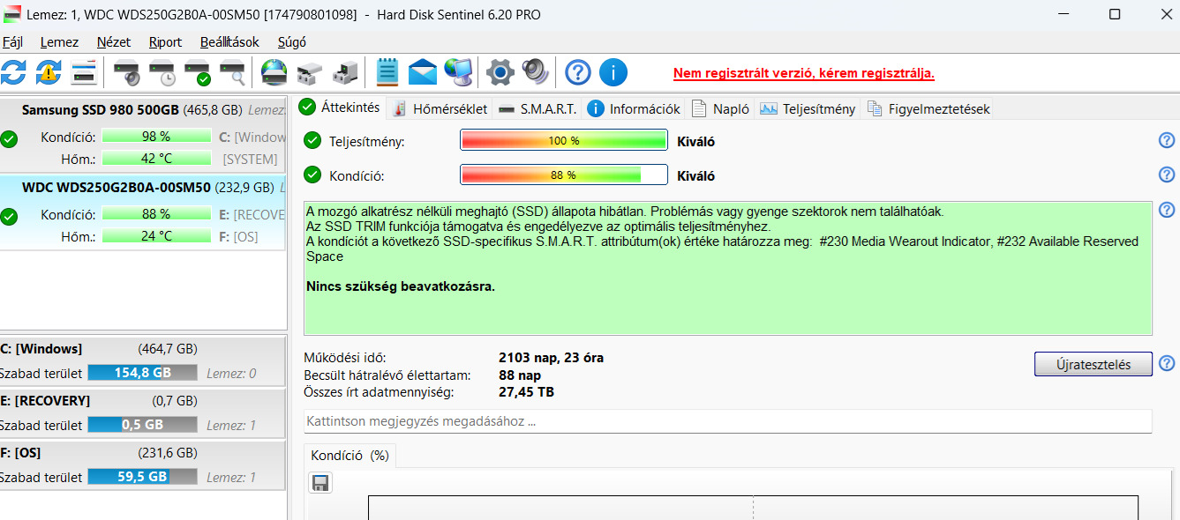The image size is (1180, 520).
Task: Click the Kattintson megjegyzés megadásához comment field
Action: [x=728, y=421]
